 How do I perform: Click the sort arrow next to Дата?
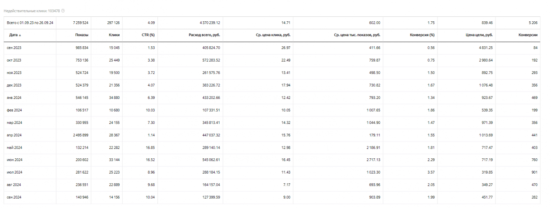[x=20, y=35]
